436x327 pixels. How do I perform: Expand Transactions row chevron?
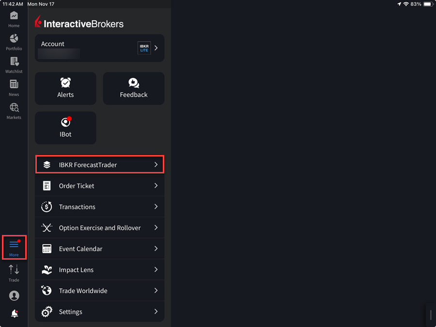[x=156, y=206]
